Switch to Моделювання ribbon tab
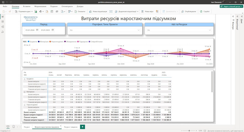244x132 pixels. pos(40,6)
